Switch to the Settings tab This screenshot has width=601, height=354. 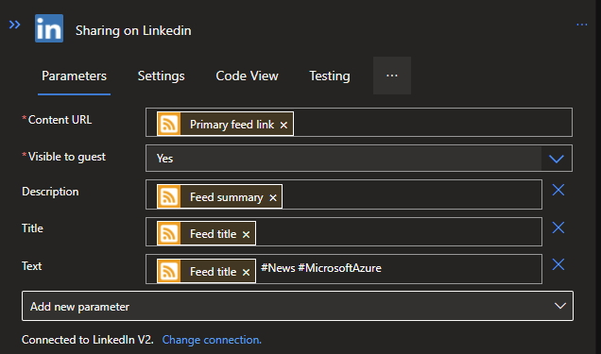tap(161, 76)
